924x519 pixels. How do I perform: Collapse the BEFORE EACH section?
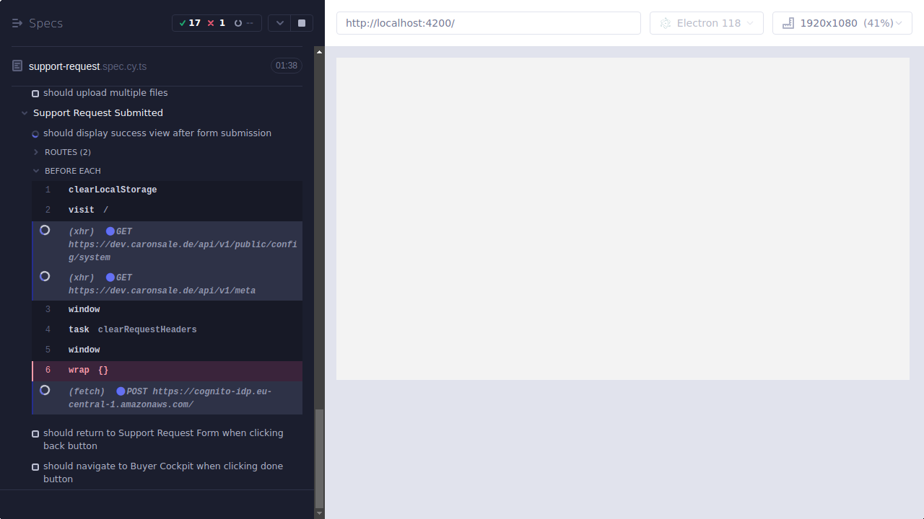coord(36,170)
